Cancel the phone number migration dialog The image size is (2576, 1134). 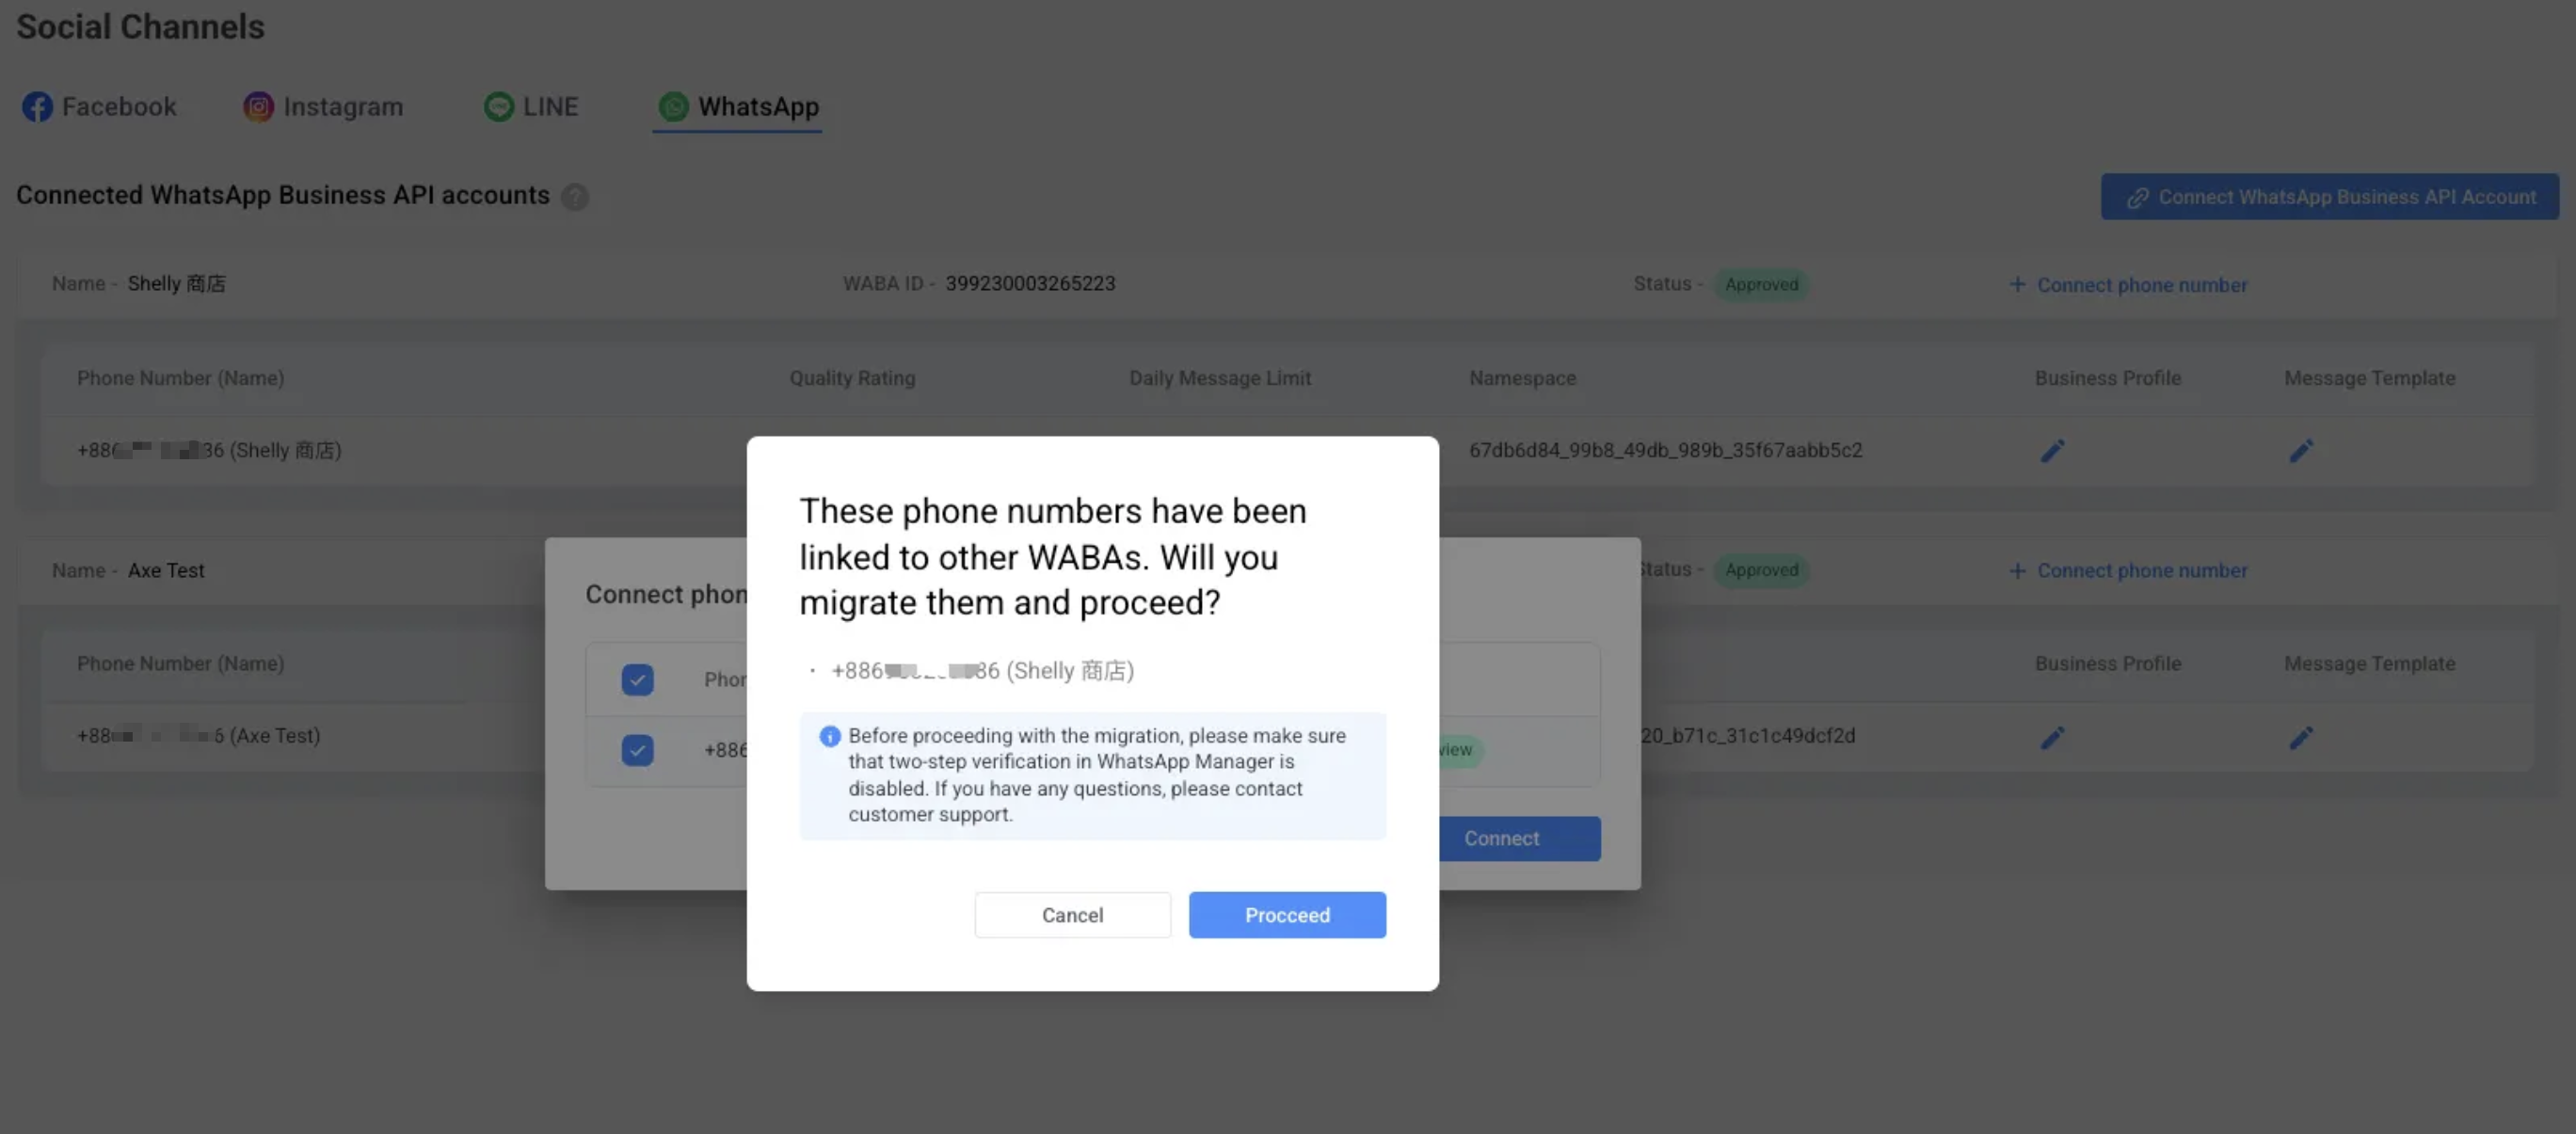point(1072,915)
